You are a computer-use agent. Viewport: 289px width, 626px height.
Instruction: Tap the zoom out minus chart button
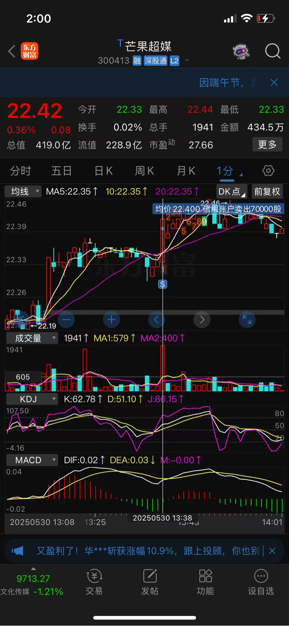coord(66,320)
